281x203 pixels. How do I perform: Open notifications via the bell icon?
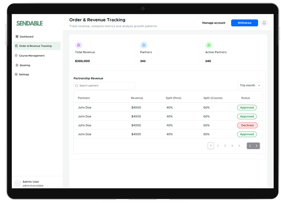click(264, 23)
